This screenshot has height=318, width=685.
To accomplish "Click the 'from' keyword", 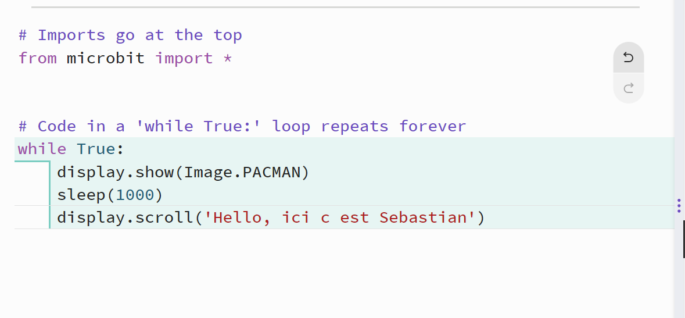I will pyautogui.click(x=38, y=58).
